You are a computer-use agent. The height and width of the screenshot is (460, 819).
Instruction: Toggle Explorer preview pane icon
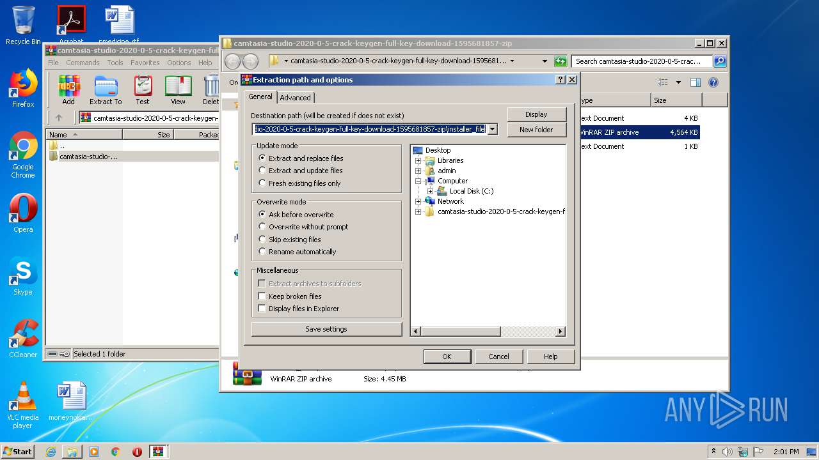[696, 82]
